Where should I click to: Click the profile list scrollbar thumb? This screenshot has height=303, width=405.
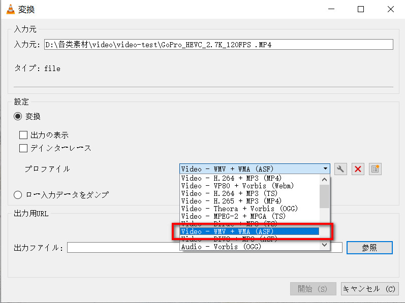click(324, 196)
